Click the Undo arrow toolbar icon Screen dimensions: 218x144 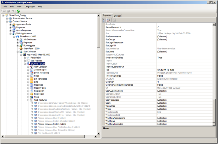[13, 11]
